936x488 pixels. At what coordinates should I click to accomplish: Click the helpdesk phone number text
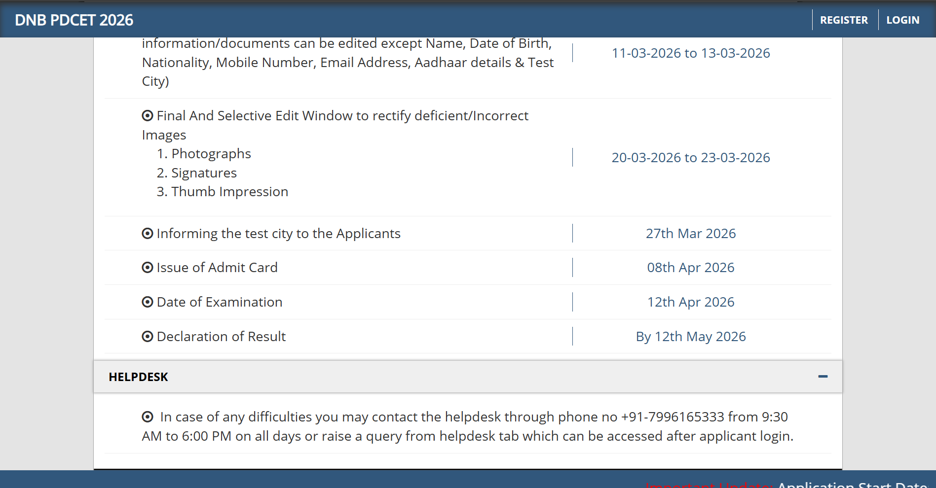click(673, 417)
